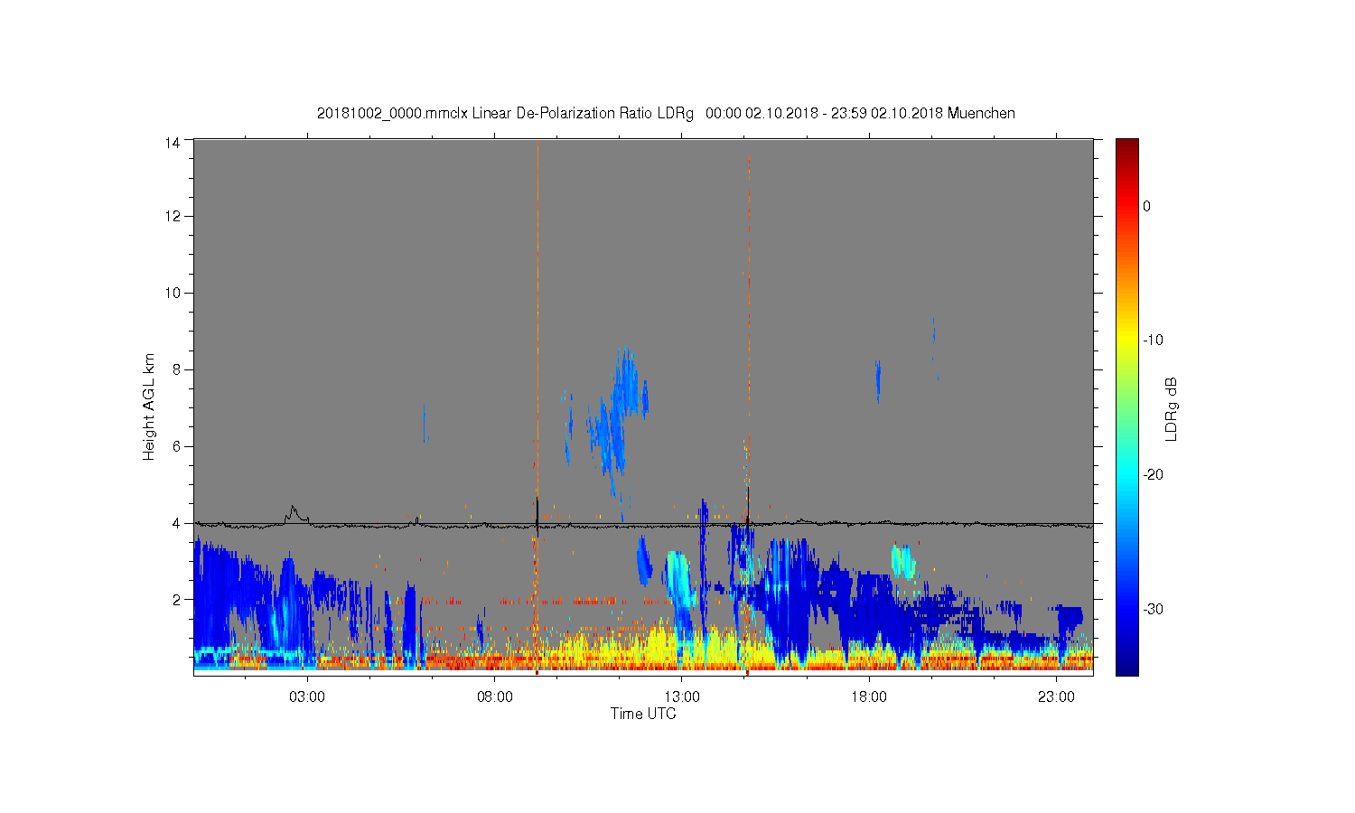Click the 23:00 time tick label

[x=1056, y=697]
